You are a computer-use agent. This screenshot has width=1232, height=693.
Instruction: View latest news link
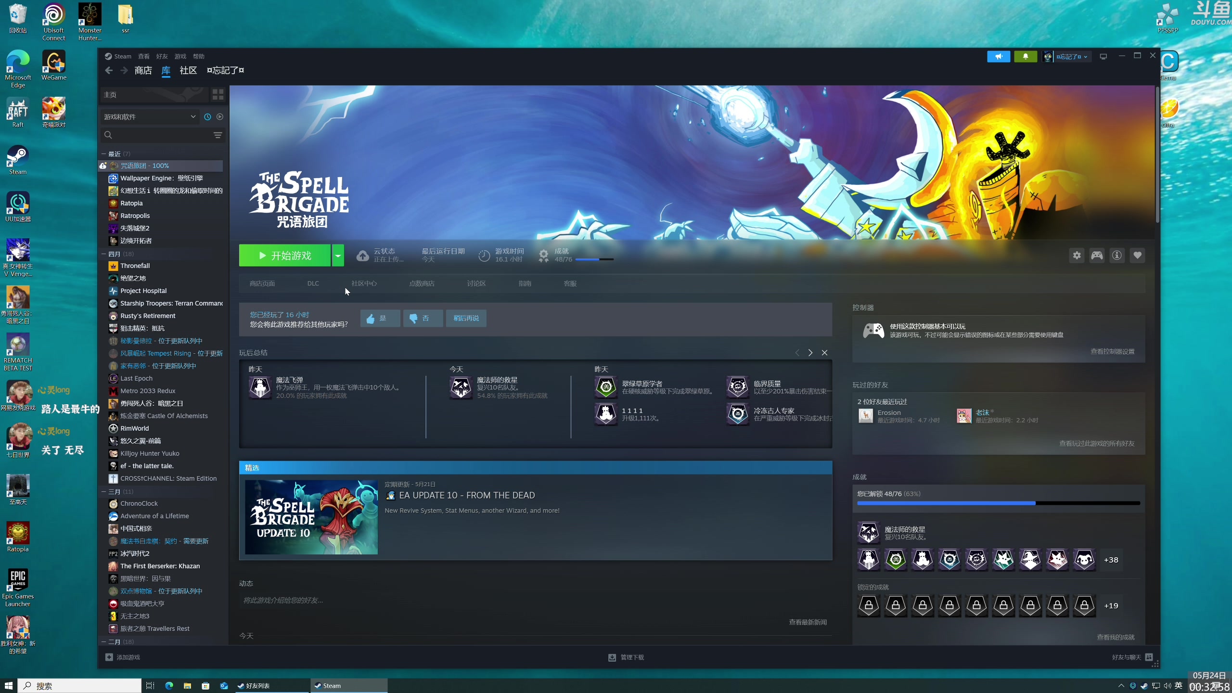808,622
